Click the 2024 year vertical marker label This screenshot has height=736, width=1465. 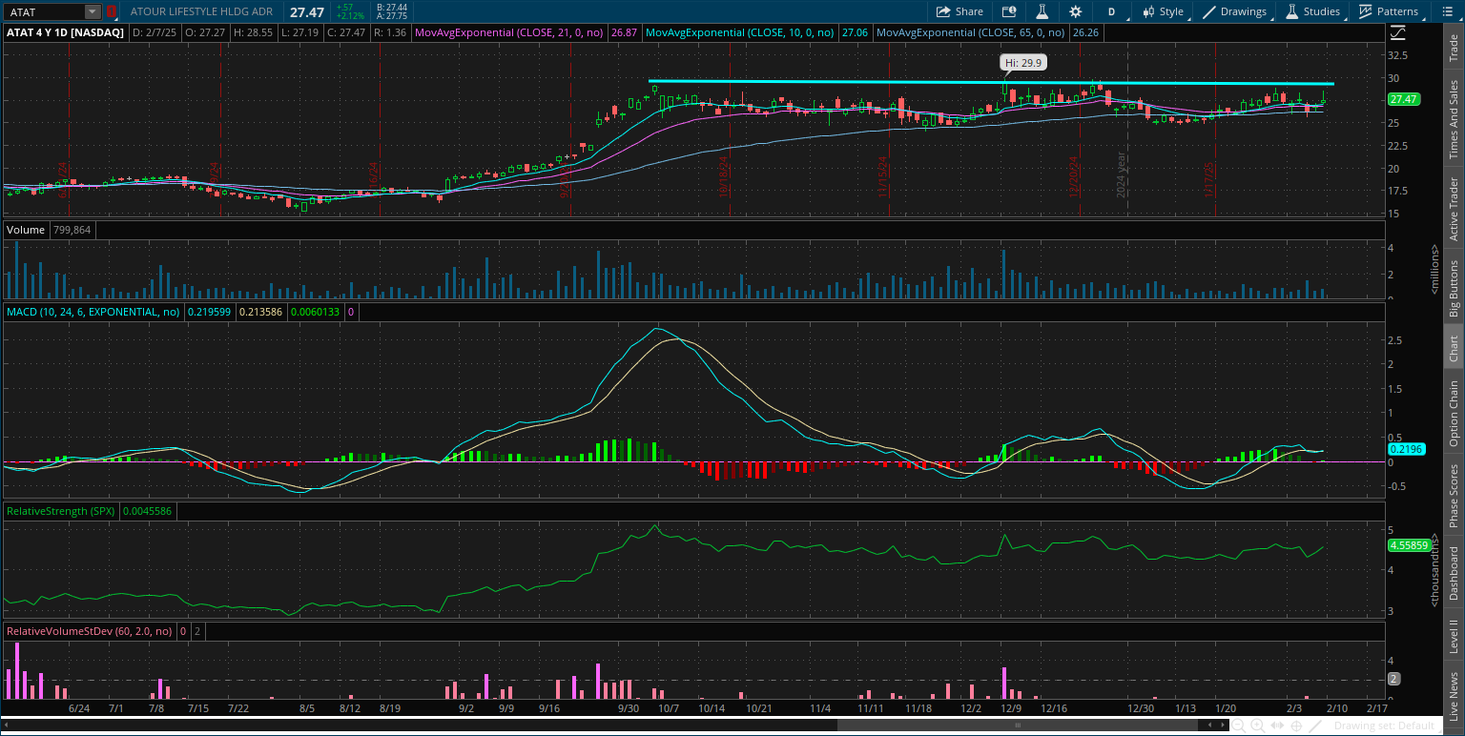point(1122,174)
